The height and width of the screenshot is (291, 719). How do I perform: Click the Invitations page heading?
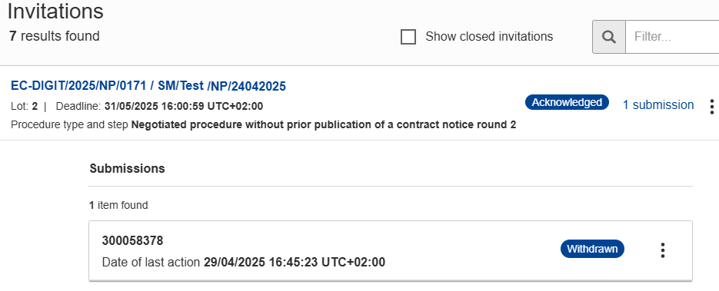click(x=55, y=11)
